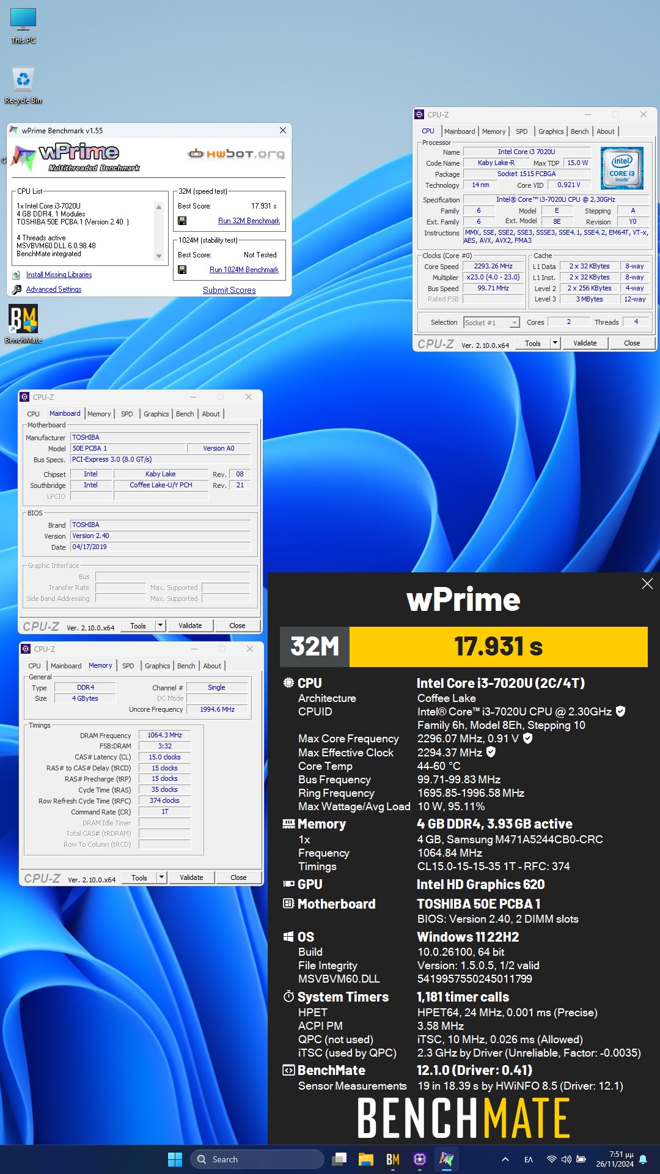
Task: Click Run 1024M Benchmark link
Action: pyautogui.click(x=244, y=270)
